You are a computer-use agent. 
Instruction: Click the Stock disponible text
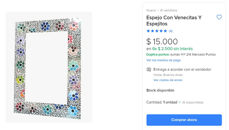pos(160,90)
